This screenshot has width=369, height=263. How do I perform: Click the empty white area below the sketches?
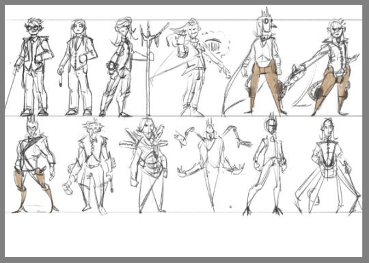pos(184,235)
